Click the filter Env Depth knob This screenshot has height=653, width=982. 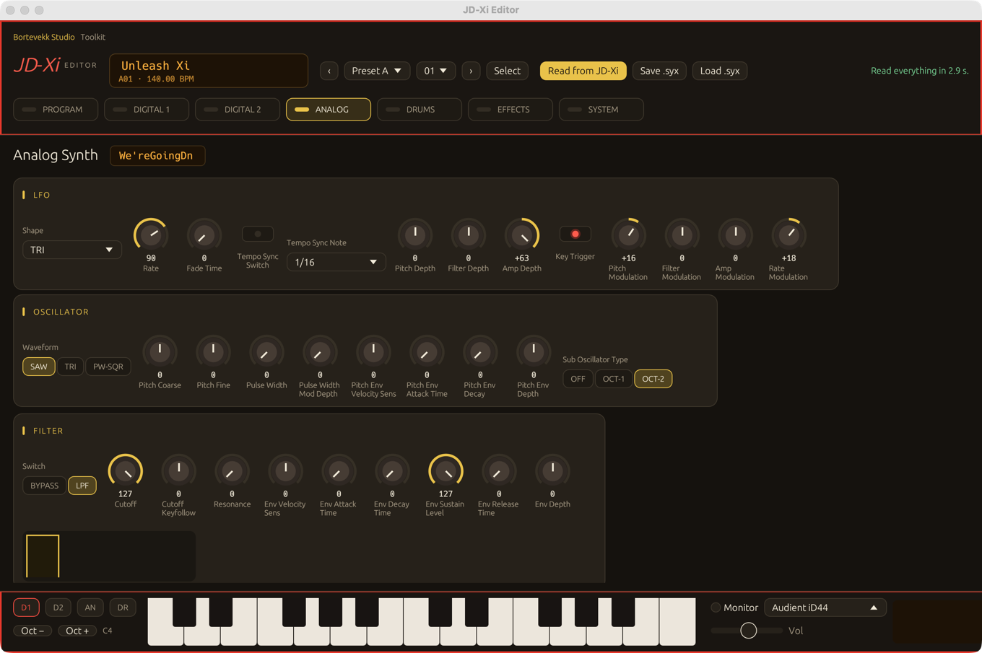[552, 471]
